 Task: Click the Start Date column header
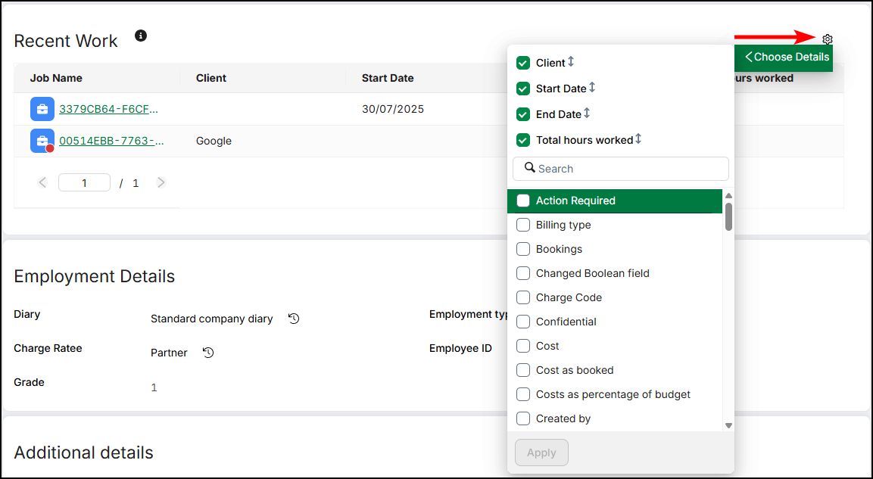coord(388,78)
